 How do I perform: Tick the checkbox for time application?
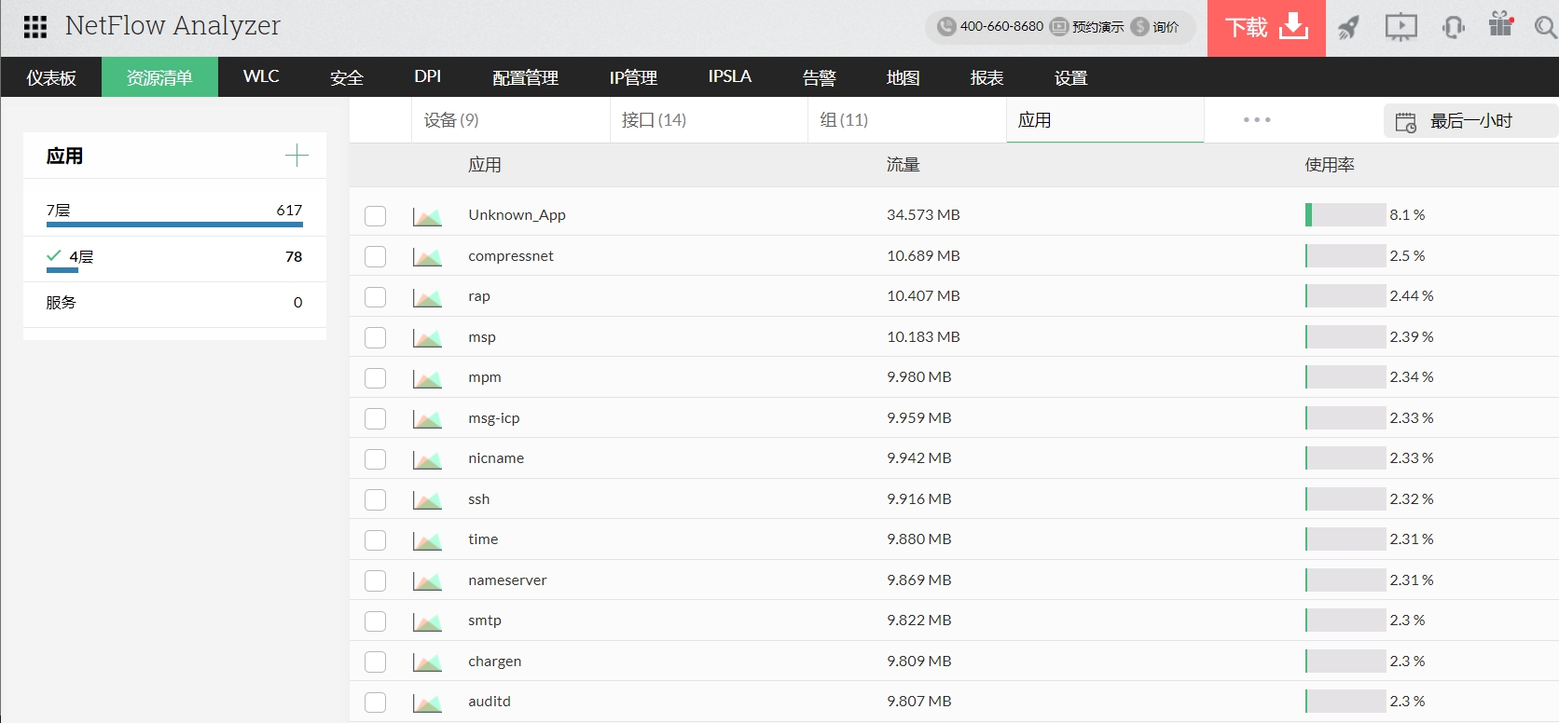pos(375,540)
